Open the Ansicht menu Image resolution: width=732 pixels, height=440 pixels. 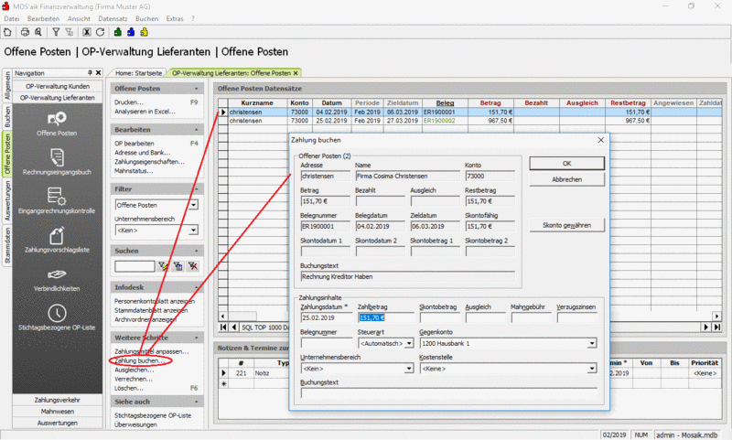click(x=79, y=18)
